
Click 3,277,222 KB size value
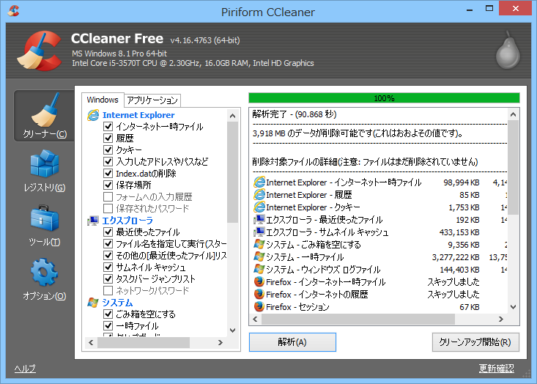(x=456, y=257)
